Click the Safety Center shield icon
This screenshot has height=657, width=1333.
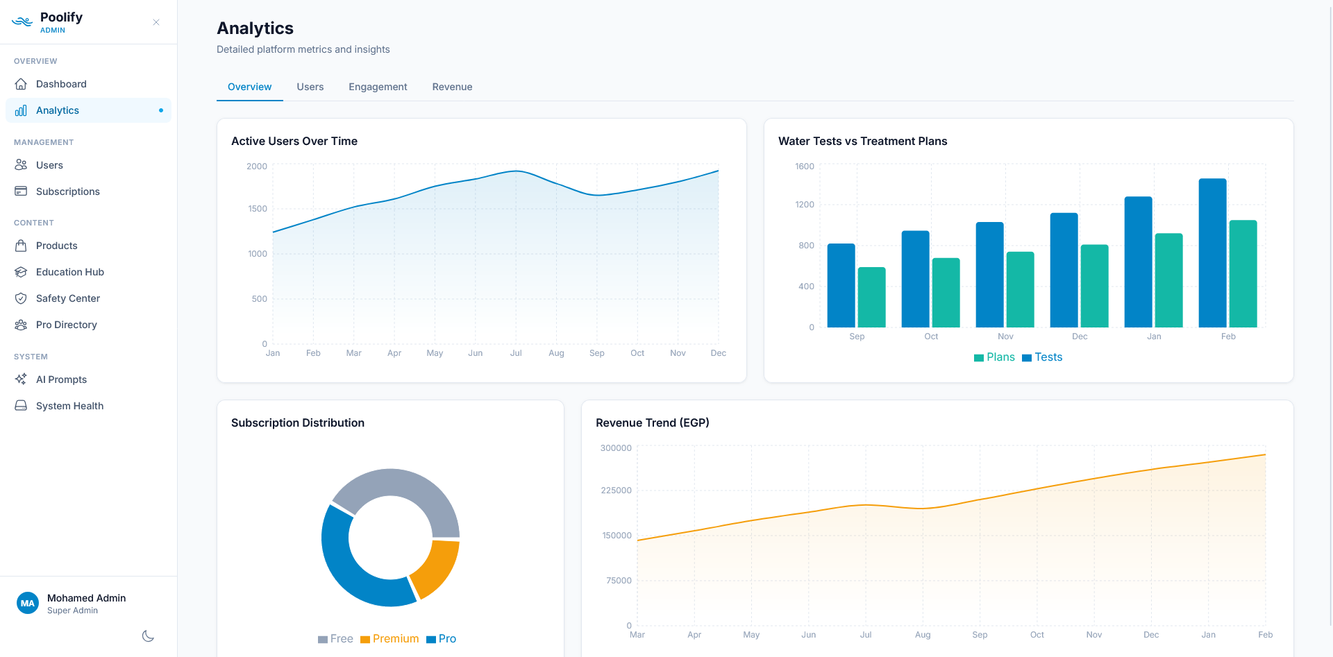pyautogui.click(x=21, y=298)
